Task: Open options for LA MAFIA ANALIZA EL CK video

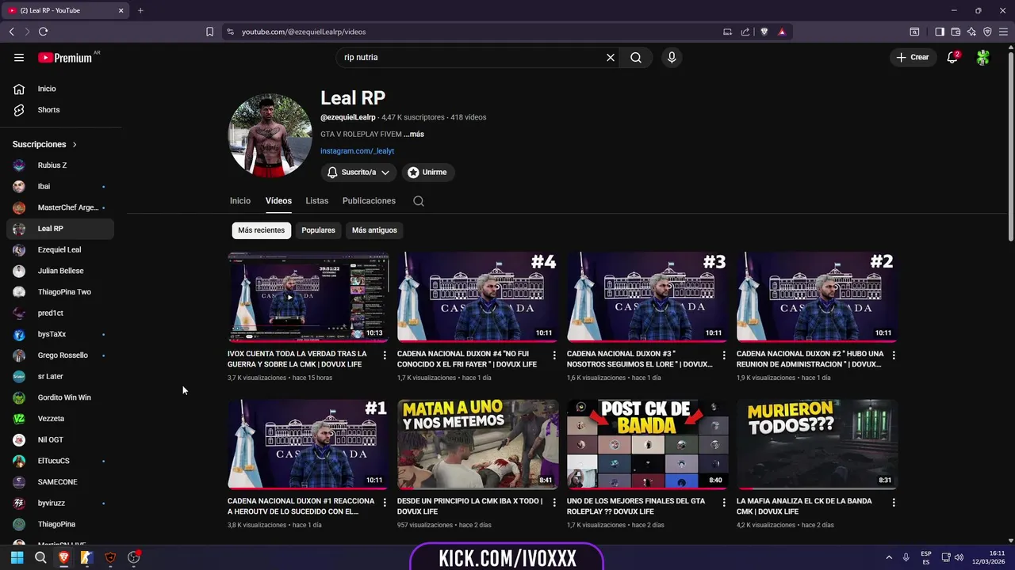Action: tap(894, 503)
